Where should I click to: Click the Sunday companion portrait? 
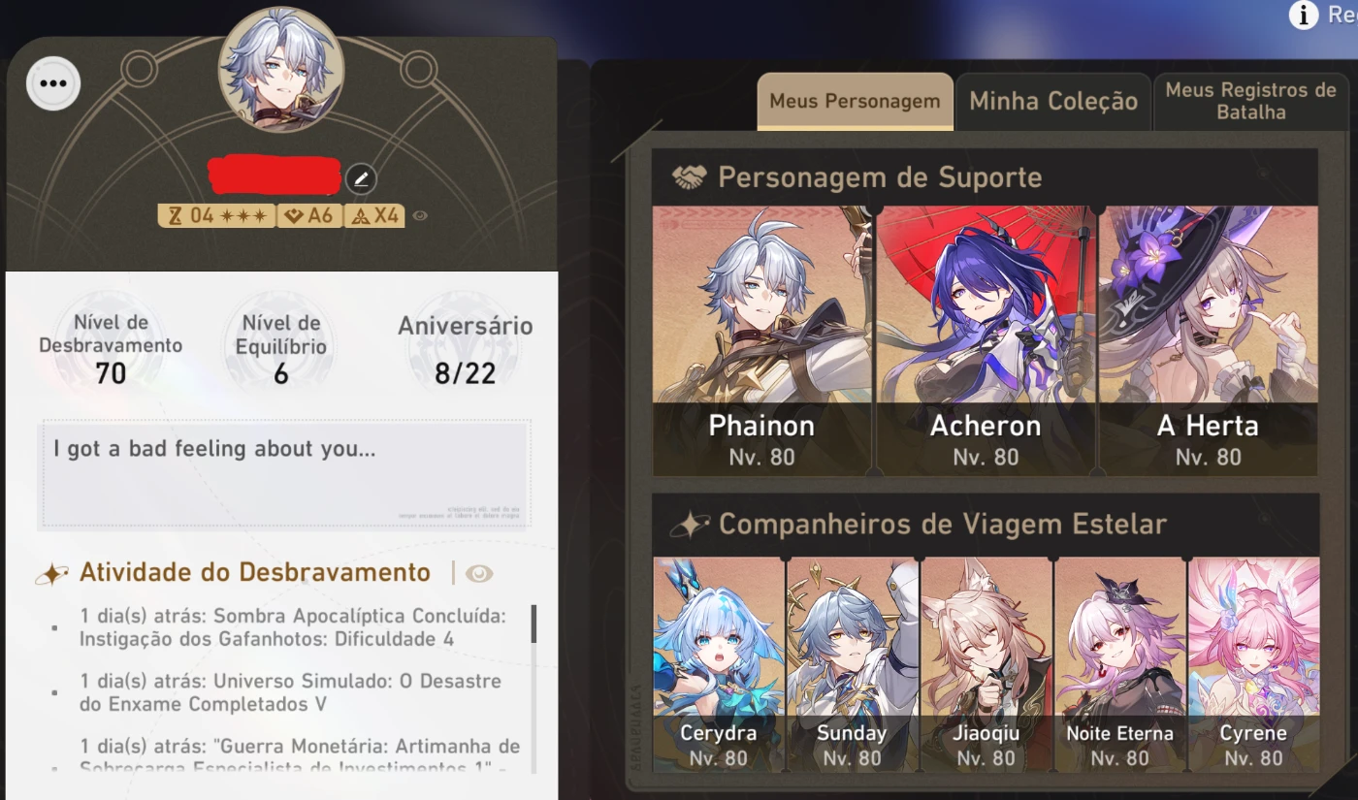tap(852, 664)
